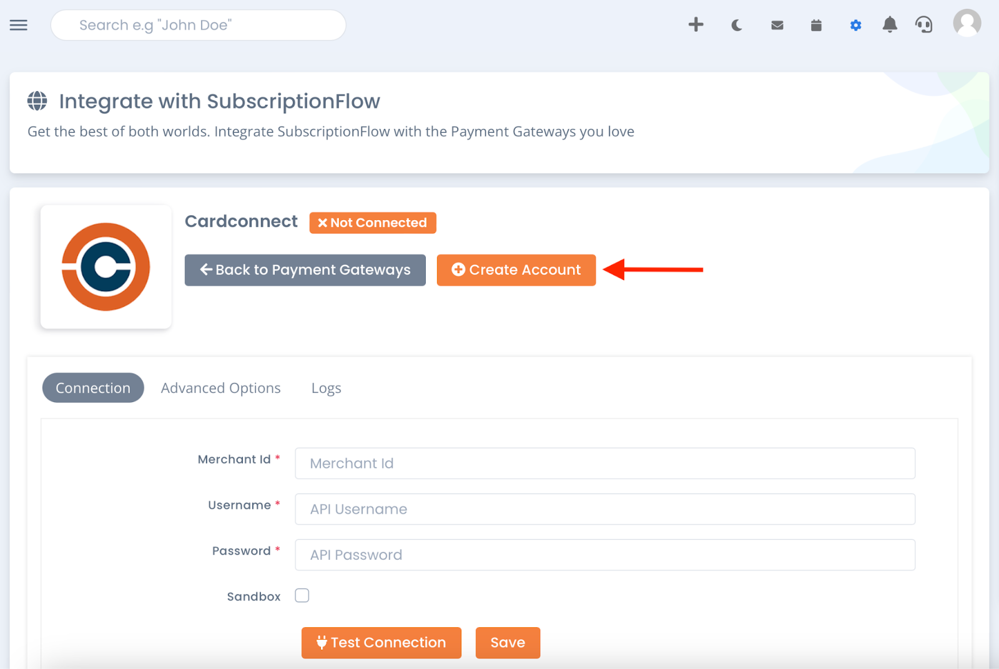Click the Cardconnect logo thumbnail
Viewport: 999px width, 669px height.
(106, 267)
